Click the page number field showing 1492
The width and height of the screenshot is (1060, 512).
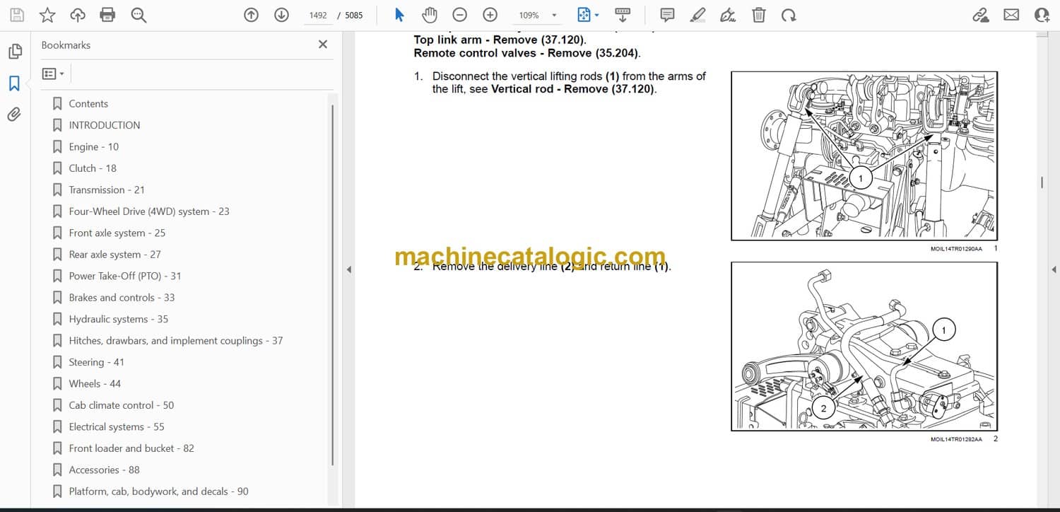pos(318,15)
